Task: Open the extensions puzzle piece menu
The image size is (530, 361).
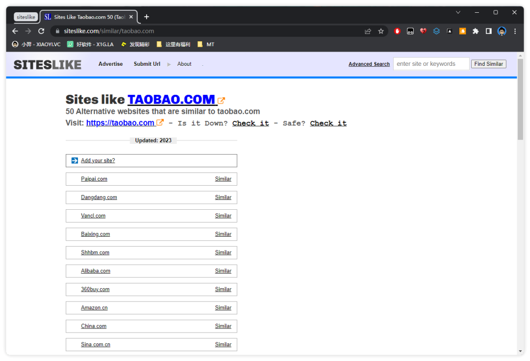Action: (x=476, y=31)
